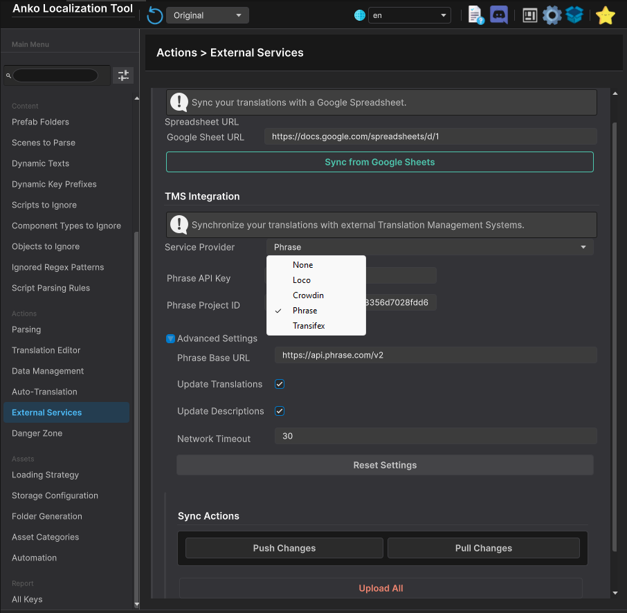The height and width of the screenshot is (613, 627).
Task: Click the Network Timeout input field
Action: pos(435,436)
